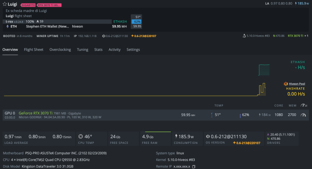This screenshot has width=312, height=169.
Task: Copy the Remote IP with the copy icon
Action: (x=193, y=167)
